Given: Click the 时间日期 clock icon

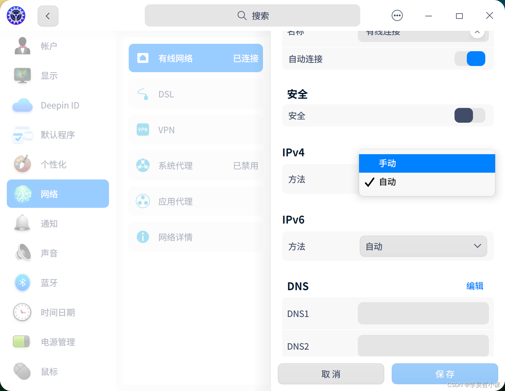Looking at the screenshot, I should point(22,312).
